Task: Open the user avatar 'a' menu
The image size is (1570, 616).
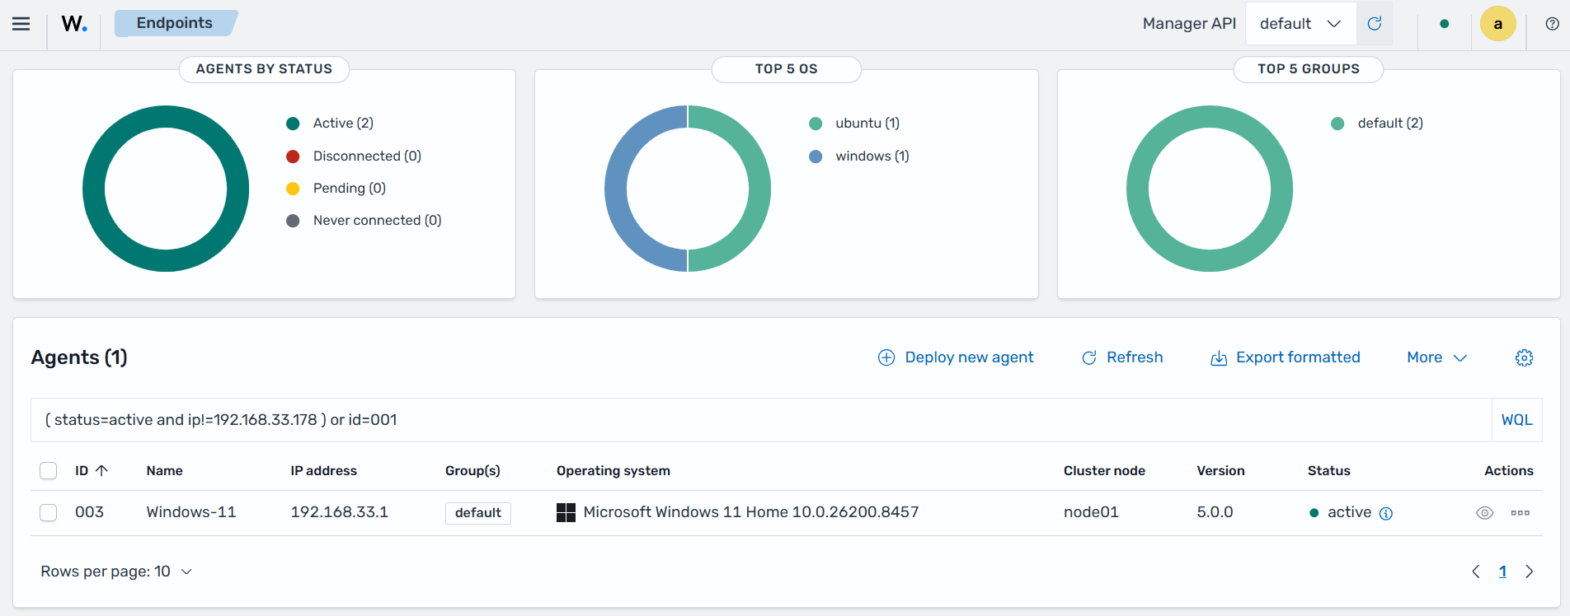Action: point(1498,24)
